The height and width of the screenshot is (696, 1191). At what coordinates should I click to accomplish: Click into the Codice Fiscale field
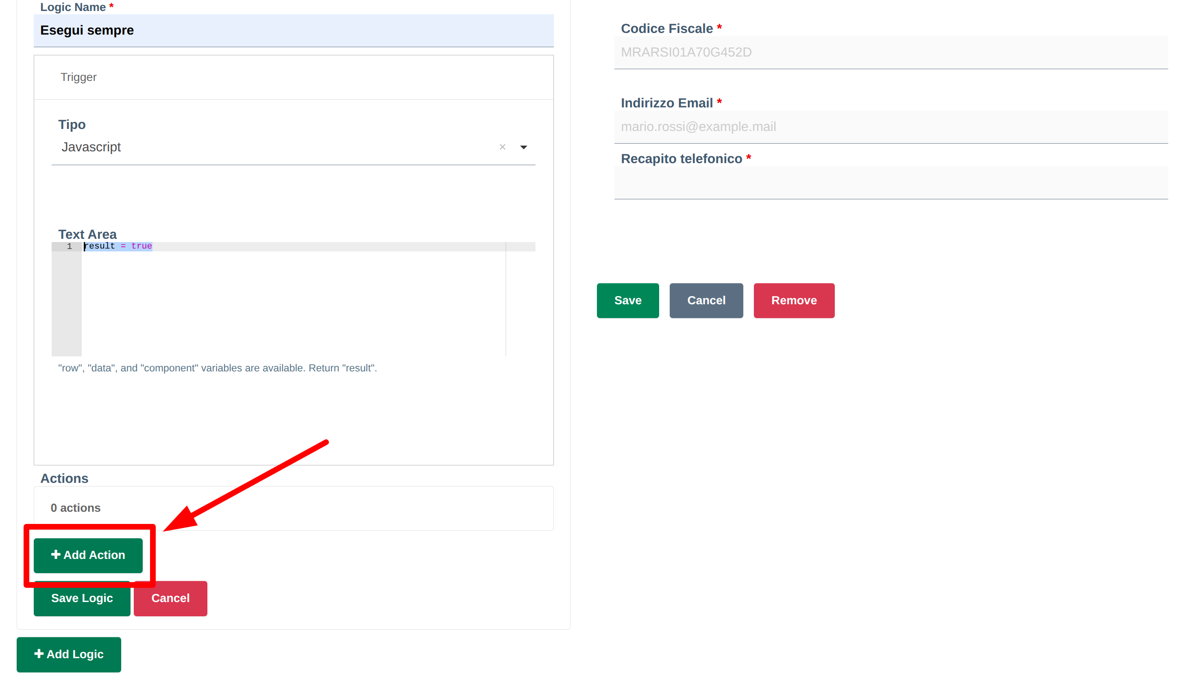pos(891,52)
